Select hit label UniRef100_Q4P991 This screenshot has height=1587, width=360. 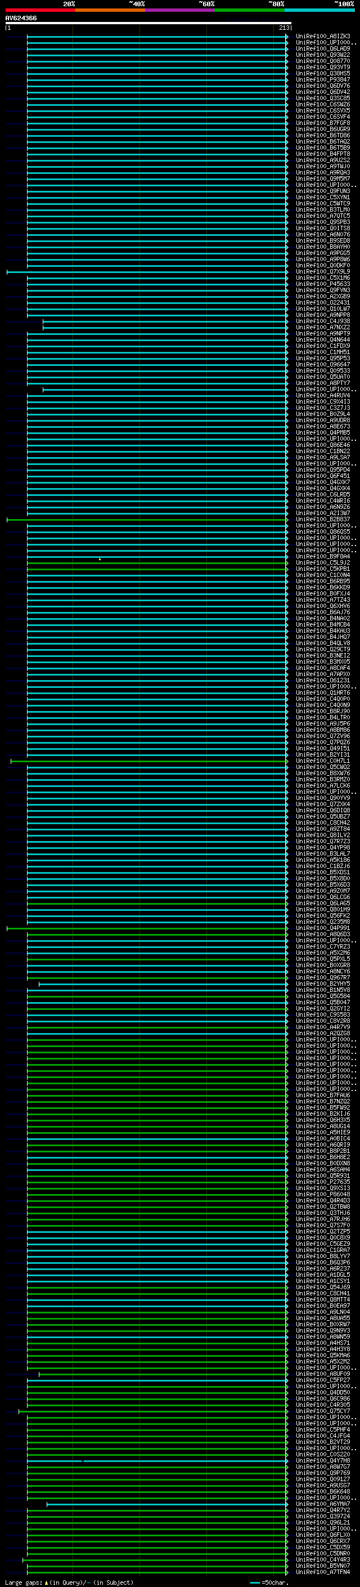click(323, 928)
